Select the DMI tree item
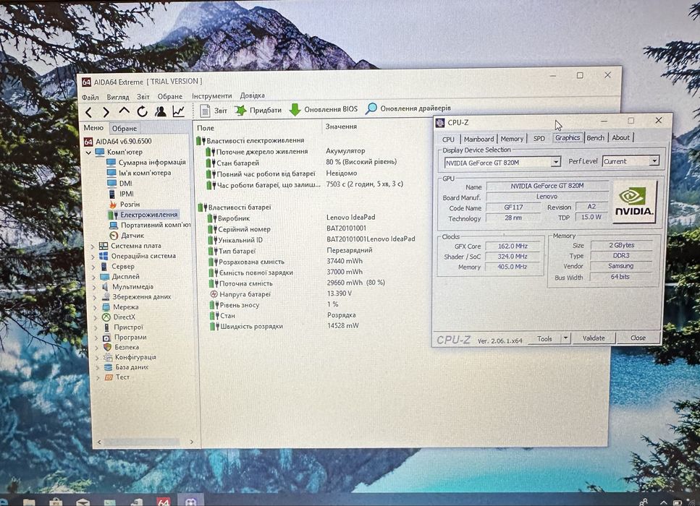This screenshot has height=506, width=700. [x=119, y=183]
